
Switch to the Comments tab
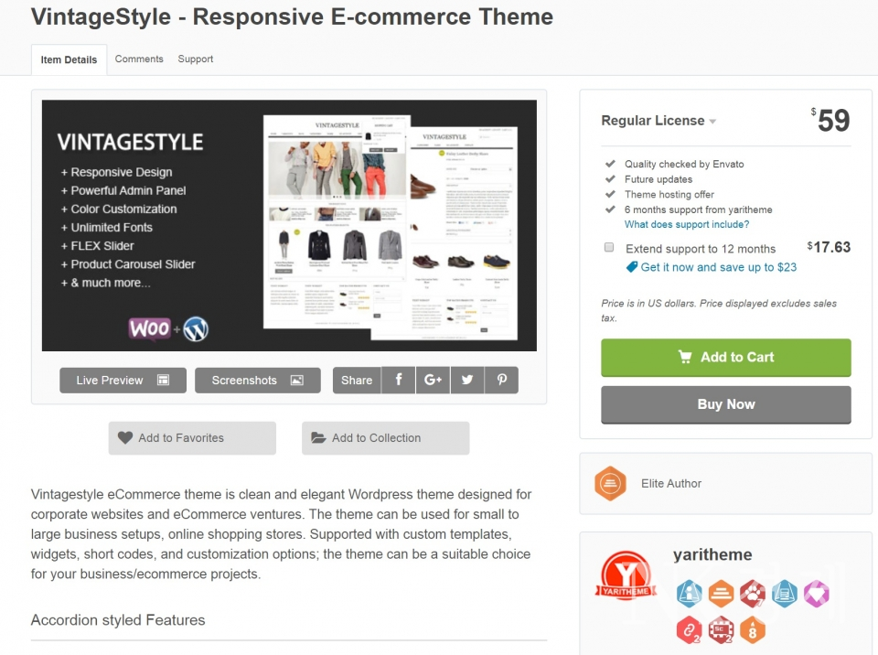tap(139, 59)
